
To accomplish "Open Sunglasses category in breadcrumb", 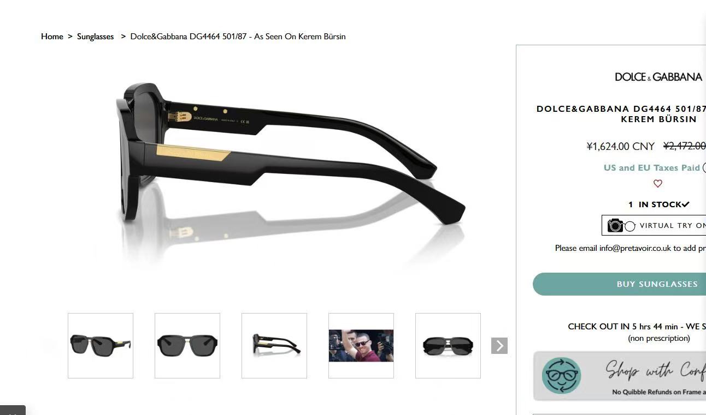I will pyautogui.click(x=95, y=37).
